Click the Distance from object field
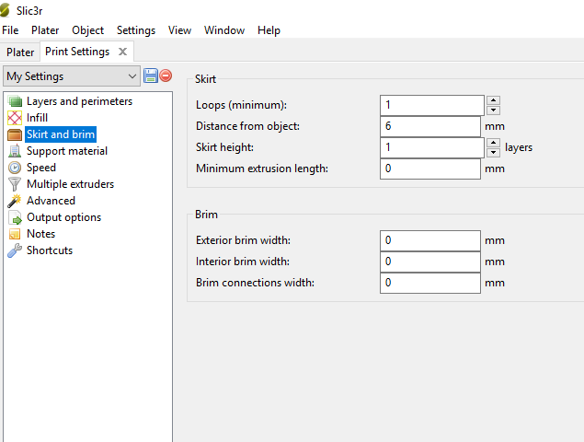This screenshot has height=442, width=584. (430, 126)
